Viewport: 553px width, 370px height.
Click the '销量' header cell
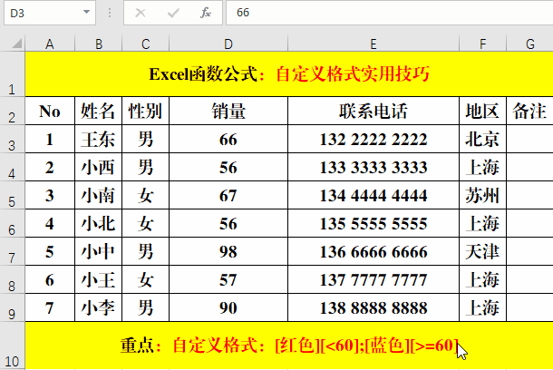[x=228, y=111]
